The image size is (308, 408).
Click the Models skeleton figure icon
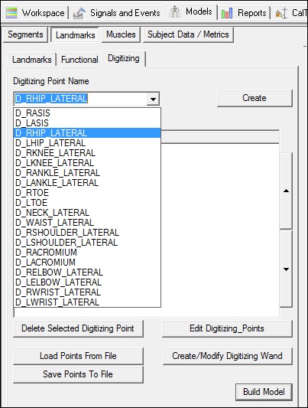[x=175, y=12]
